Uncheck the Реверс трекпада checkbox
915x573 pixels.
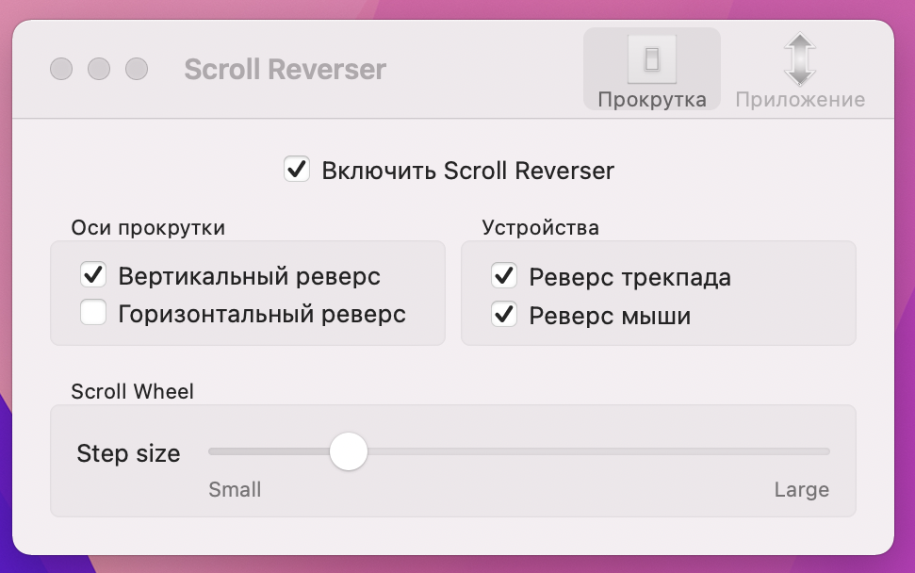504,275
